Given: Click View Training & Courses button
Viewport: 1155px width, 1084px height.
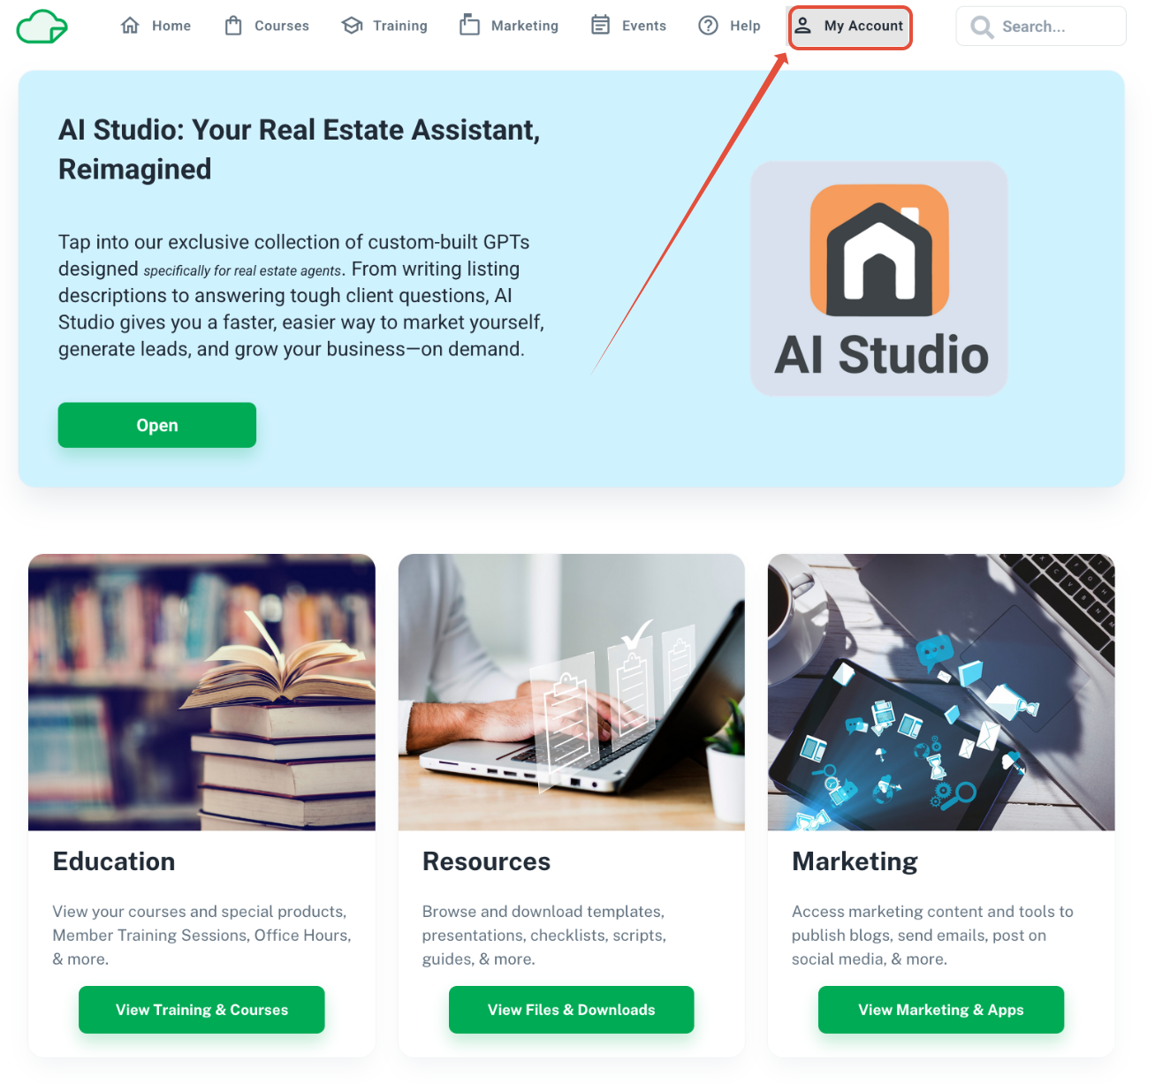Looking at the screenshot, I should click(x=201, y=1010).
